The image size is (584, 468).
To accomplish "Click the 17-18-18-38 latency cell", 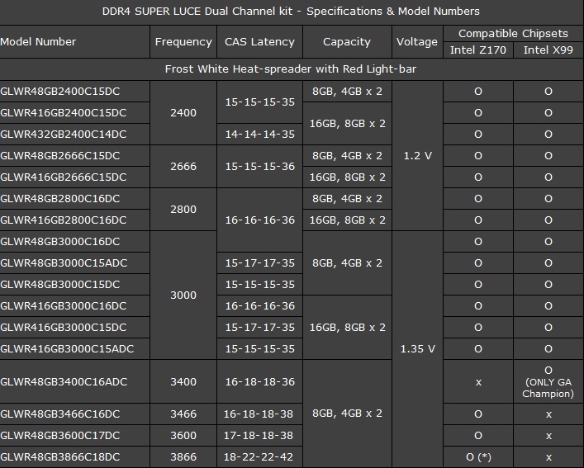I will (x=259, y=436).
